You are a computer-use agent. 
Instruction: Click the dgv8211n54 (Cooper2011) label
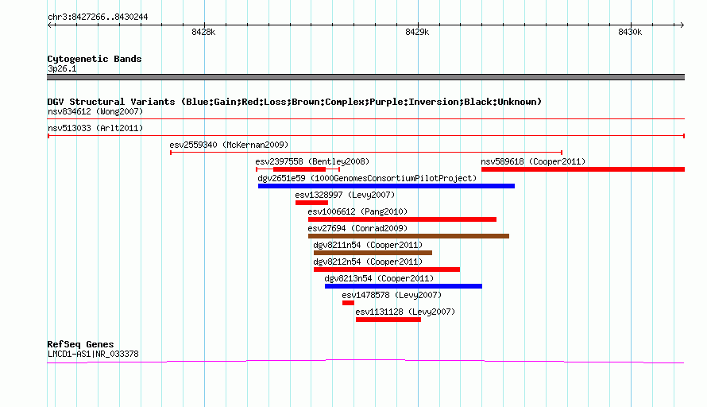(368, 245)
